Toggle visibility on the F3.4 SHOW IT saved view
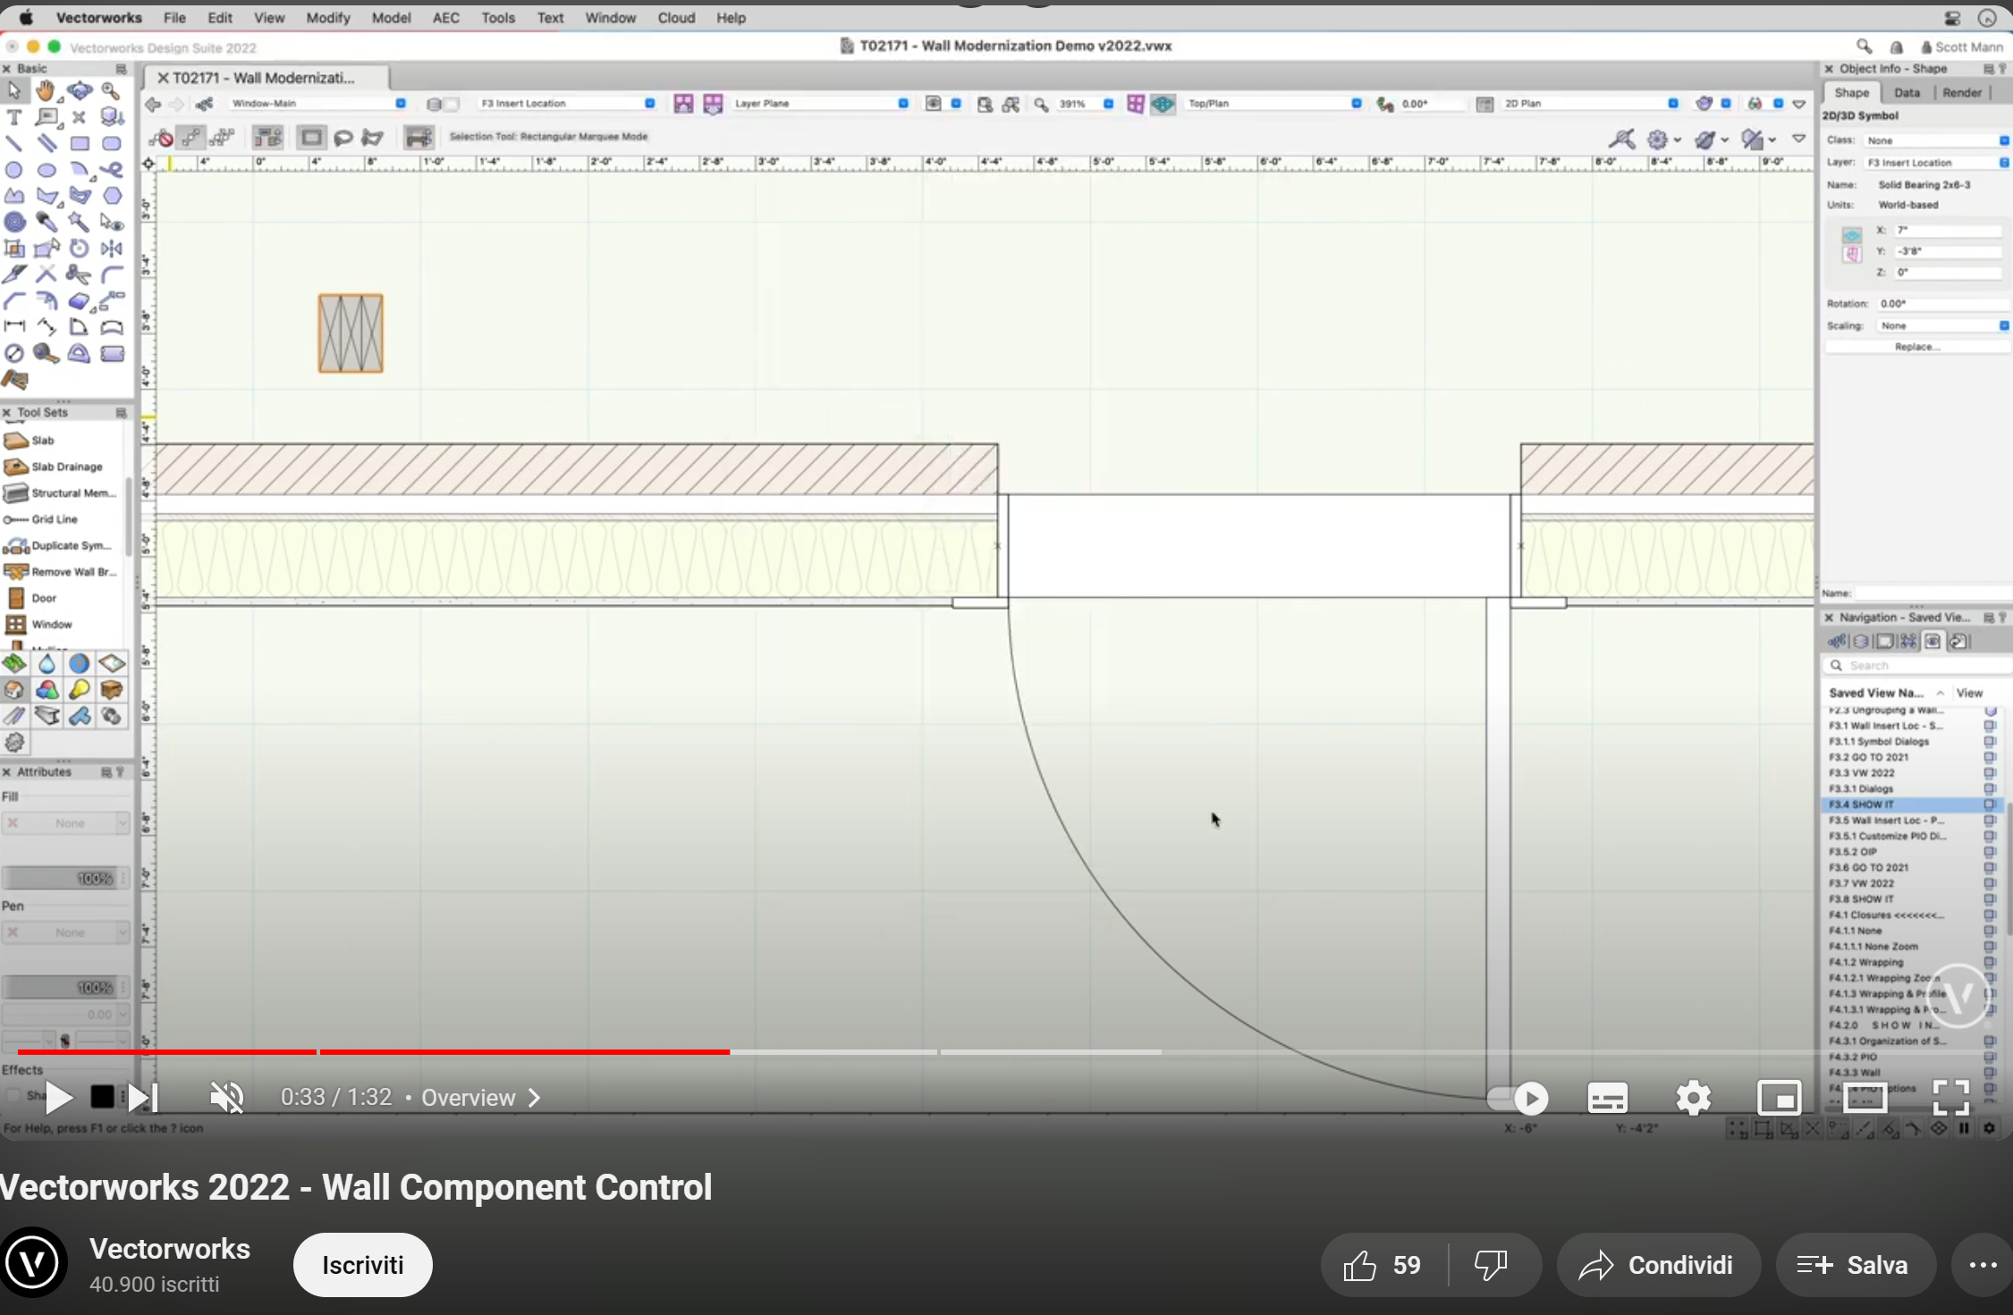The width and height of the screenshot is (2013, 1315). click(1992, 804)
